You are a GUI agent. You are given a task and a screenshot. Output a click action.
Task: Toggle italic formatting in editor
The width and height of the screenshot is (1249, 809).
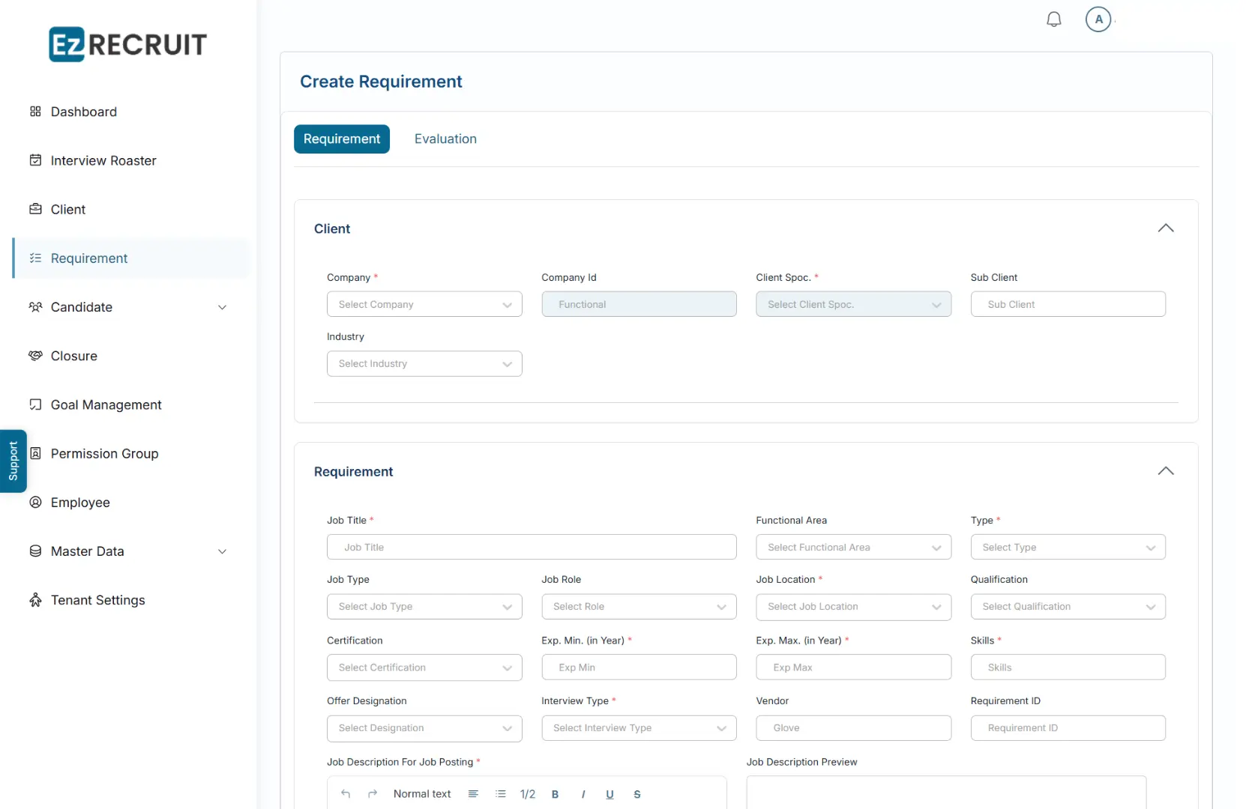(583, 794)
